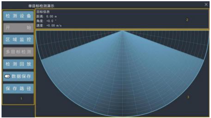Close the 单目标检测演示 window
211x118 pixels.
click(x=206, y=4)
